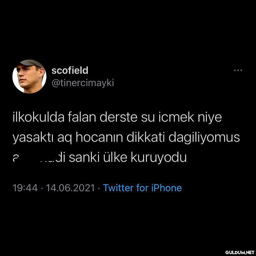Tap the scribbled-out word in the tweet

(39, 158)
